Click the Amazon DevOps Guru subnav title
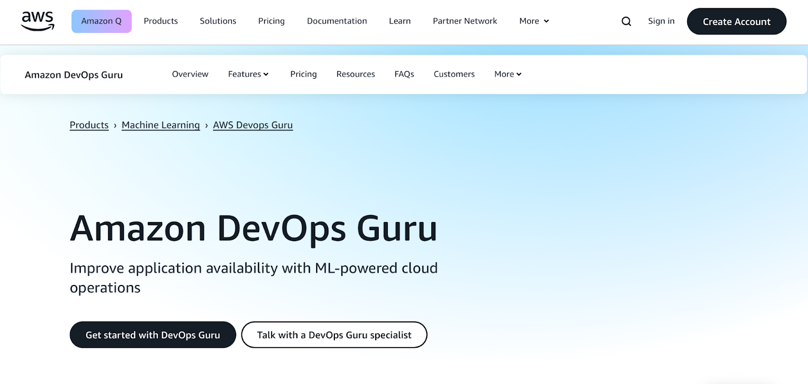 click(x=74, y=75)
